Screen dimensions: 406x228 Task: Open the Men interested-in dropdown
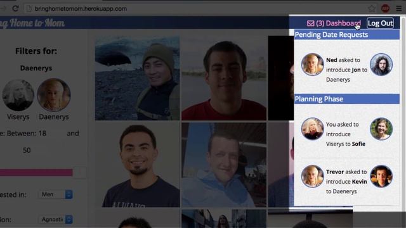(56, 194)
